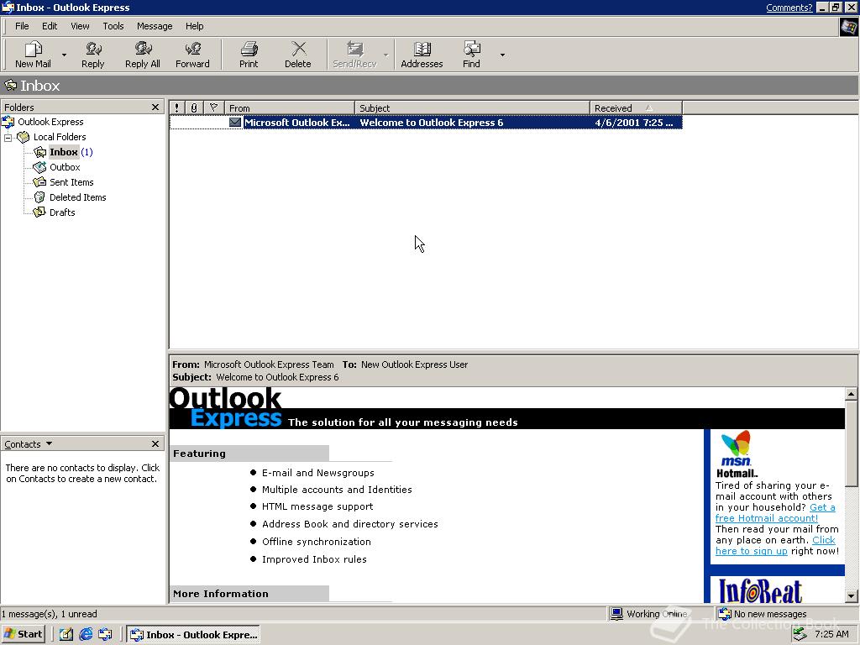Open the Sent Items folder
860x645 pixels.
coord(71,182)
